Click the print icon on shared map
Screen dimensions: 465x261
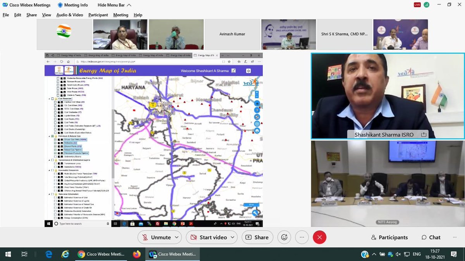click(257, 131)
